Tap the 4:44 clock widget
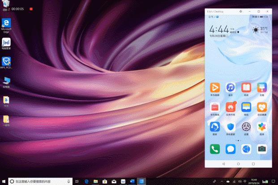The height and width of the screenshot is (185, 278). tap(219, 29)
